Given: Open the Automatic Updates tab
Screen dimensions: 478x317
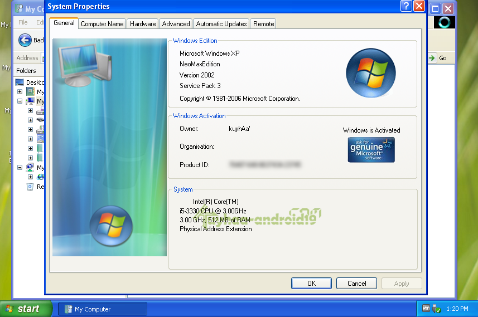Looking at the screenshot, I should click(x=221, y=24).
